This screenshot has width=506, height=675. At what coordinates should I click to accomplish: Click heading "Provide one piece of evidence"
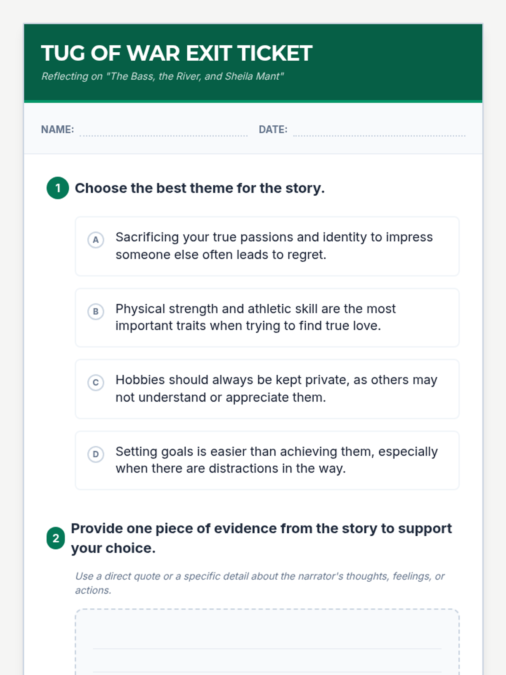pos(261,538)
